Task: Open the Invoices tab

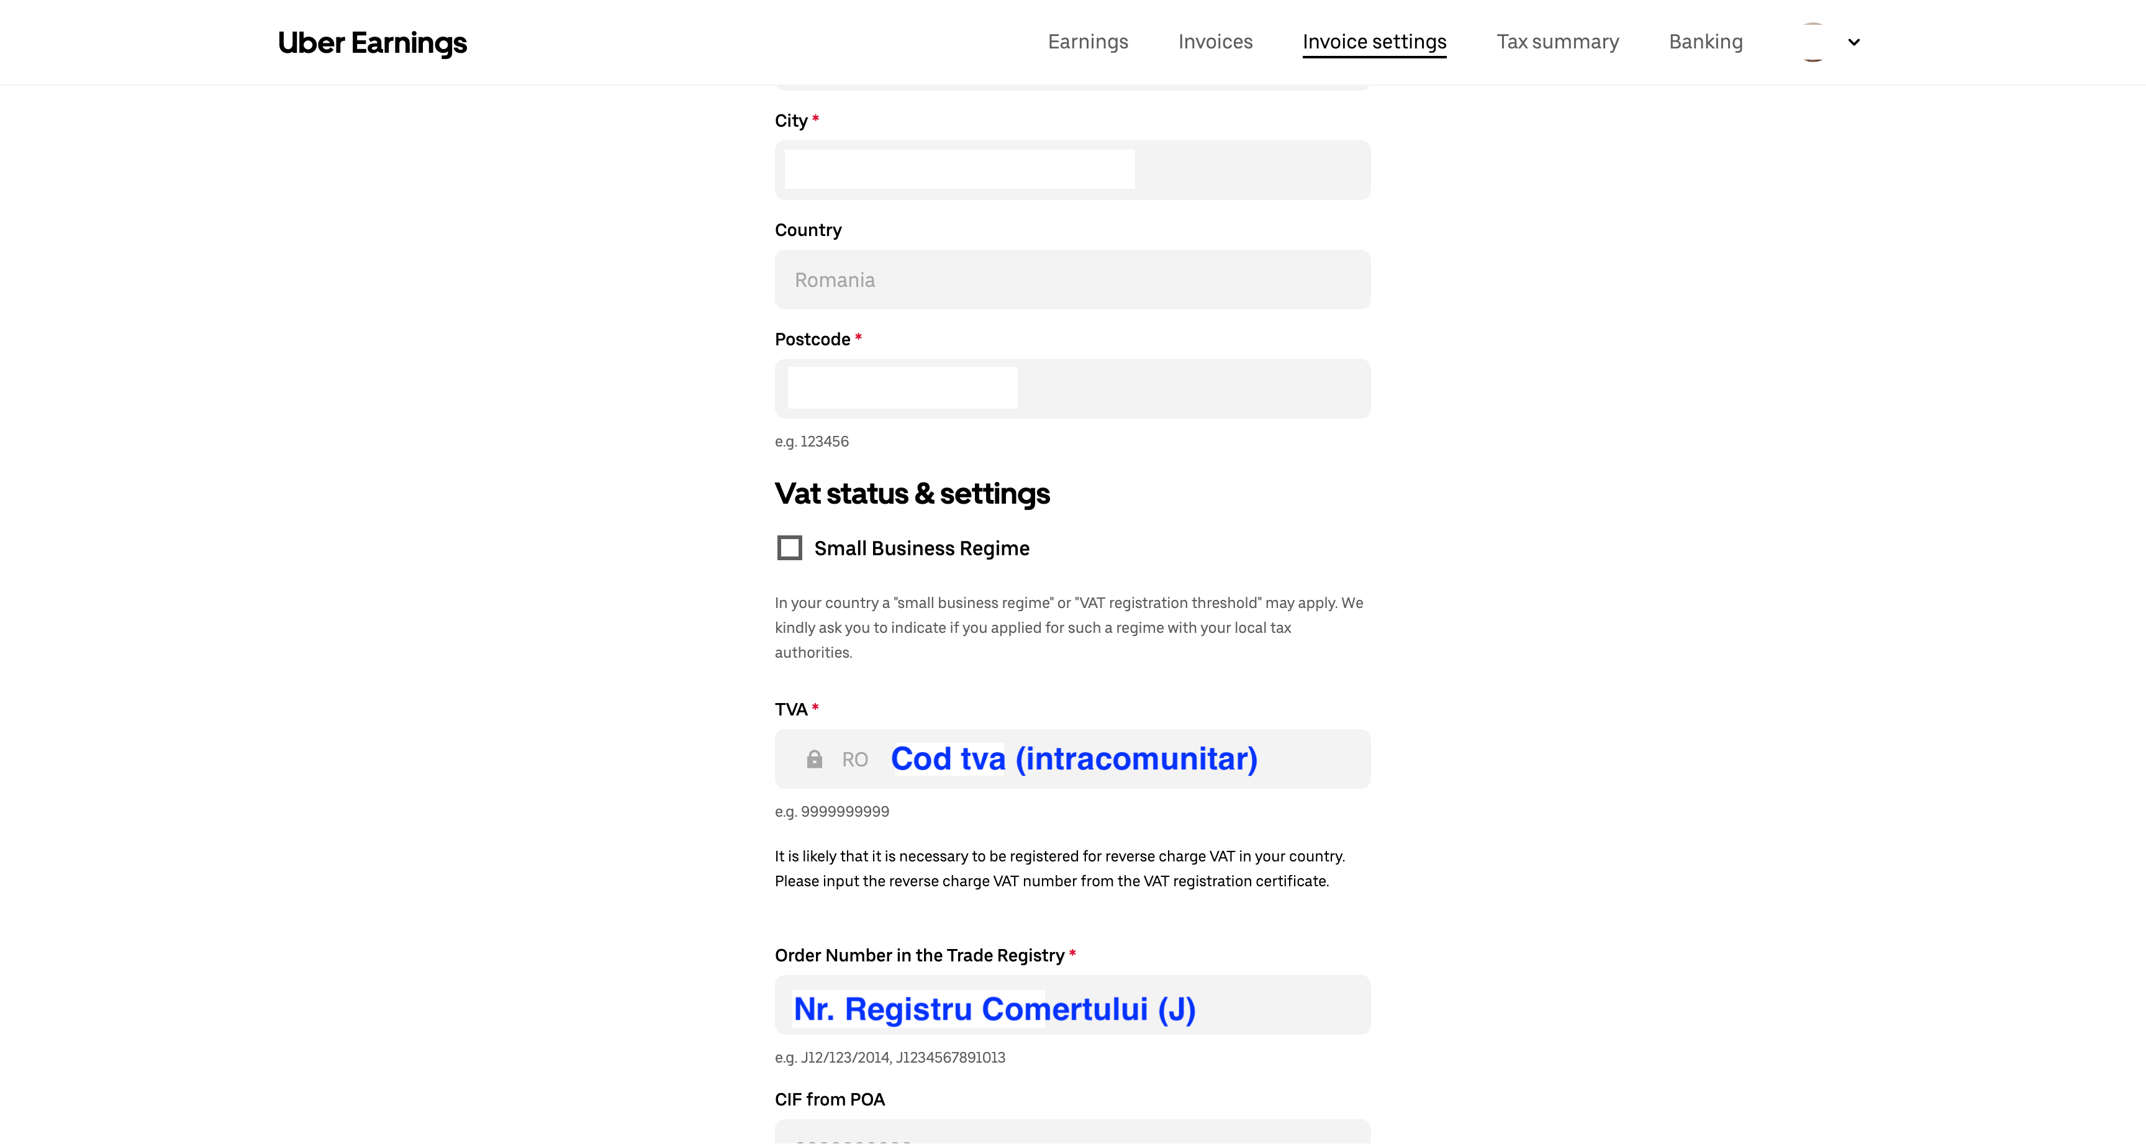Action: click(x=1215, y=42)
